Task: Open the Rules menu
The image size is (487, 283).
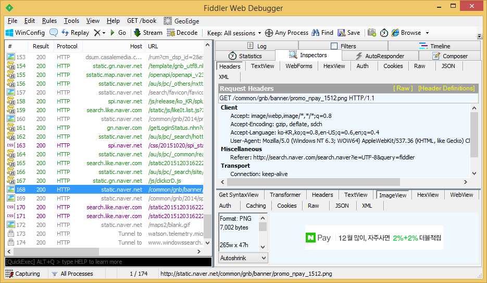Action: [x=49, y=21]
